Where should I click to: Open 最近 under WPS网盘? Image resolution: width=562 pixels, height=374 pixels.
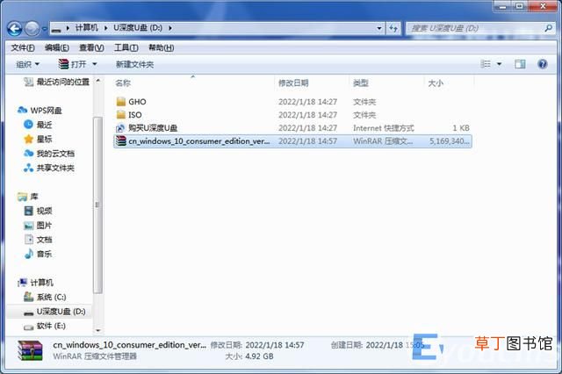(x=38, y=125)
